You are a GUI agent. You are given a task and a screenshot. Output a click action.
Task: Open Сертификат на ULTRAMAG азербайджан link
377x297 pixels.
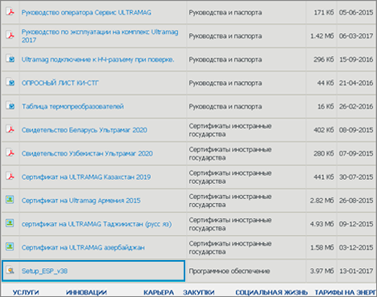pos(83,247)
